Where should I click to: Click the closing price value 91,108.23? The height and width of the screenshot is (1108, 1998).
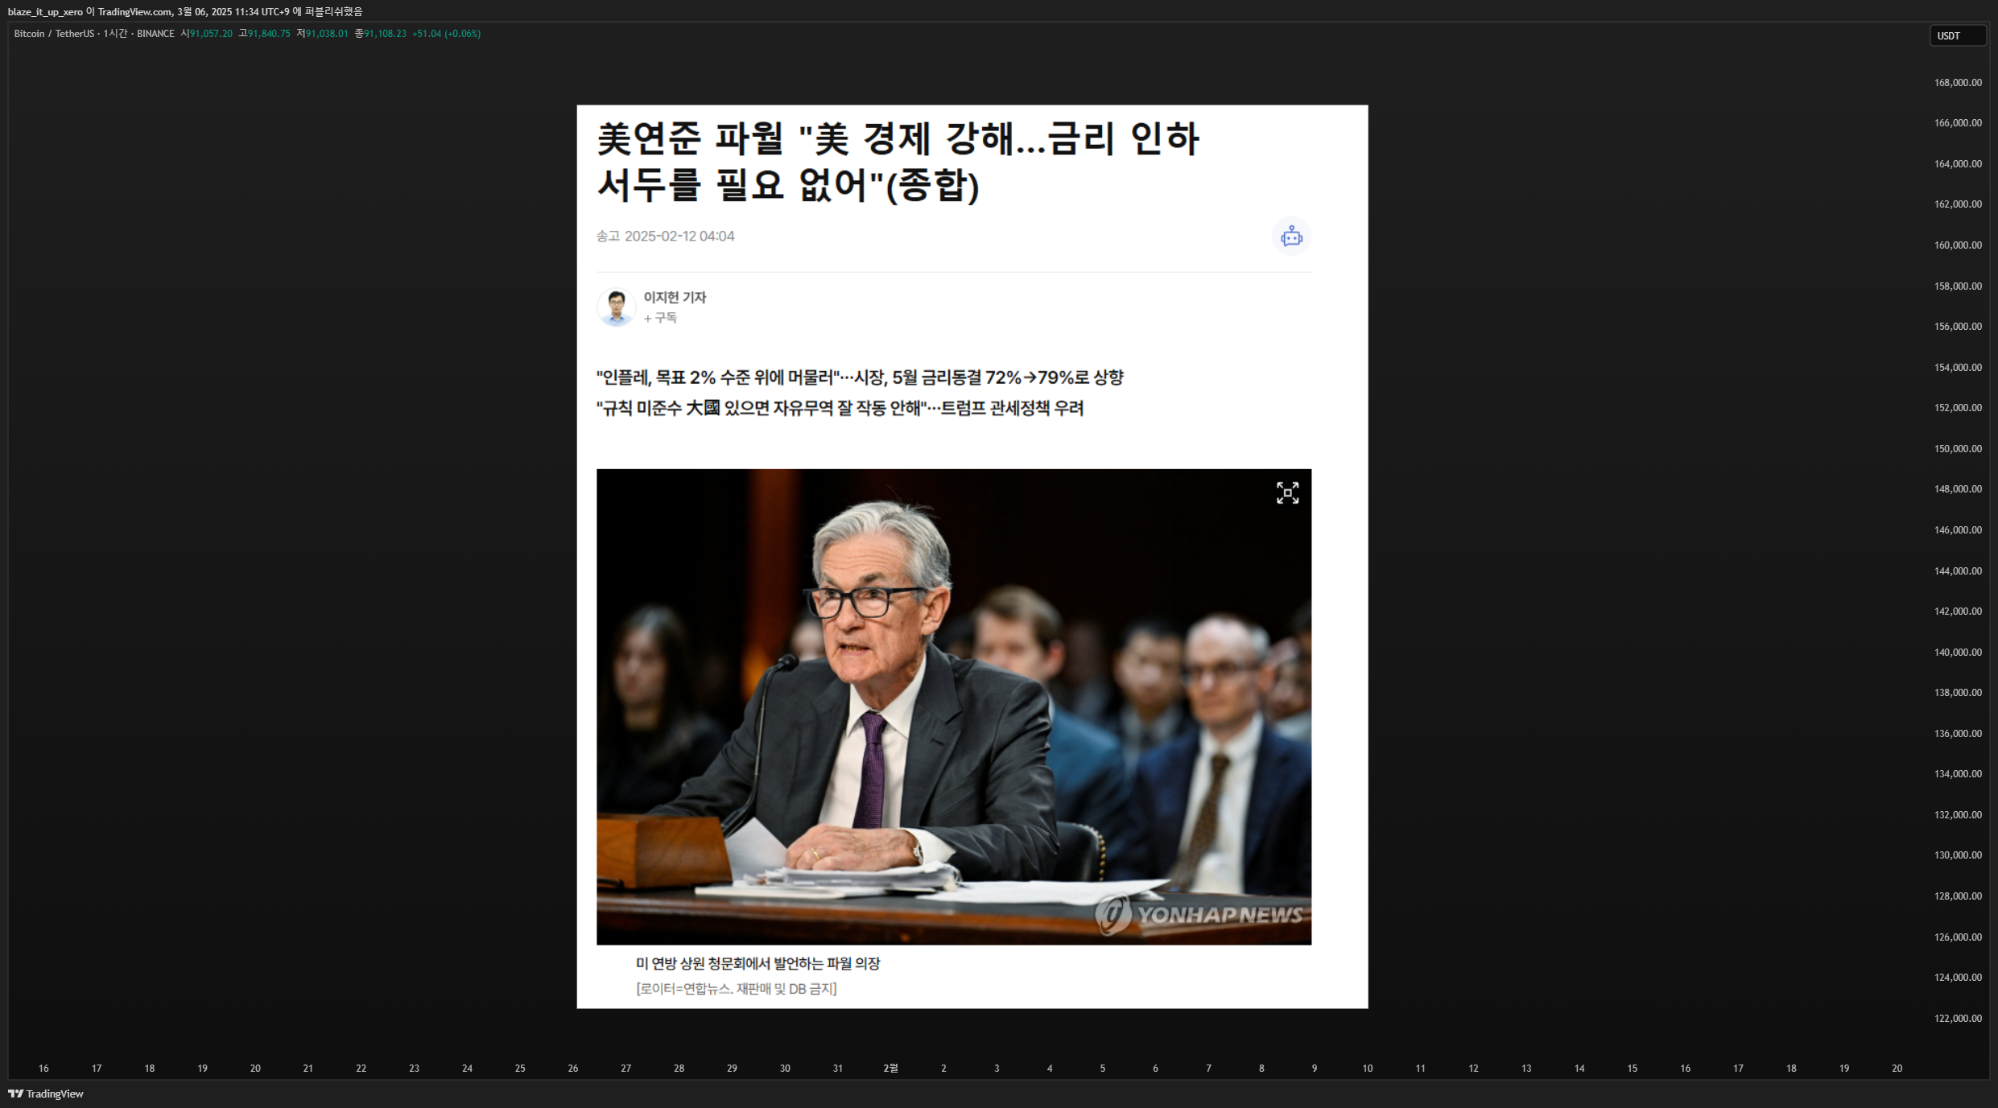[x=385, y=34]
